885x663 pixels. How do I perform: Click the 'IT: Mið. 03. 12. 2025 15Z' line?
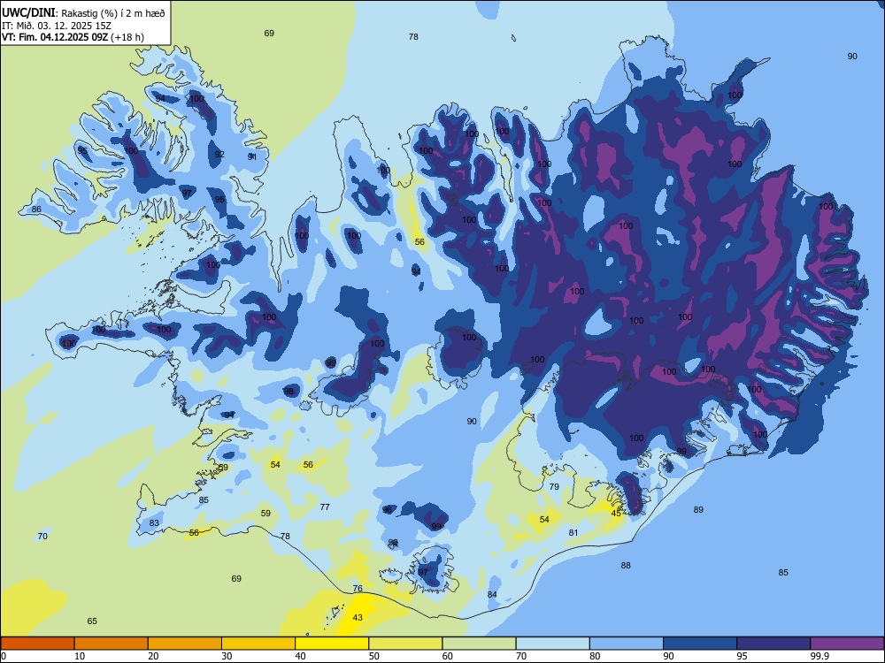click(x=57, y=26)
